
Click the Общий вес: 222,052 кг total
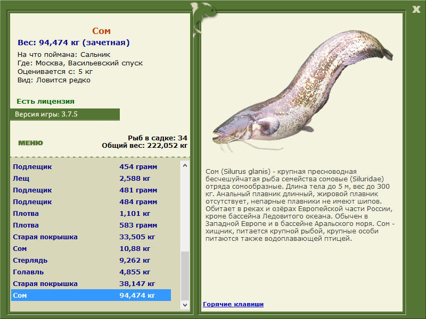(x=144, y=145)
